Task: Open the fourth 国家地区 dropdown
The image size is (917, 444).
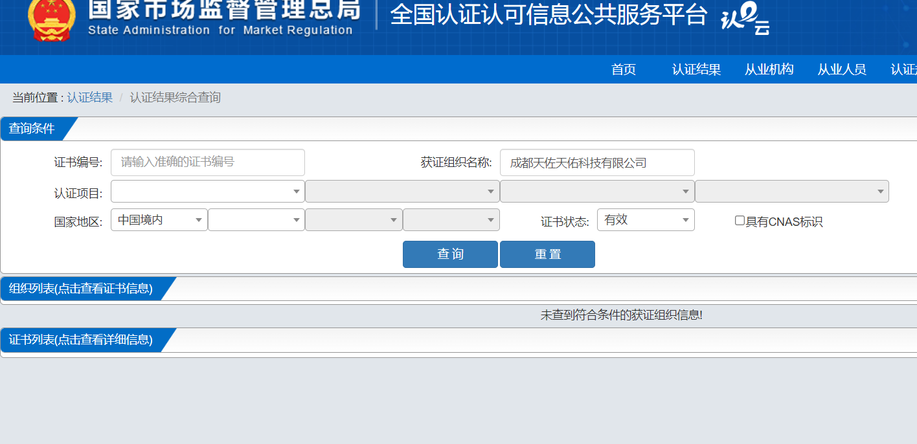Action: (451, 220)
